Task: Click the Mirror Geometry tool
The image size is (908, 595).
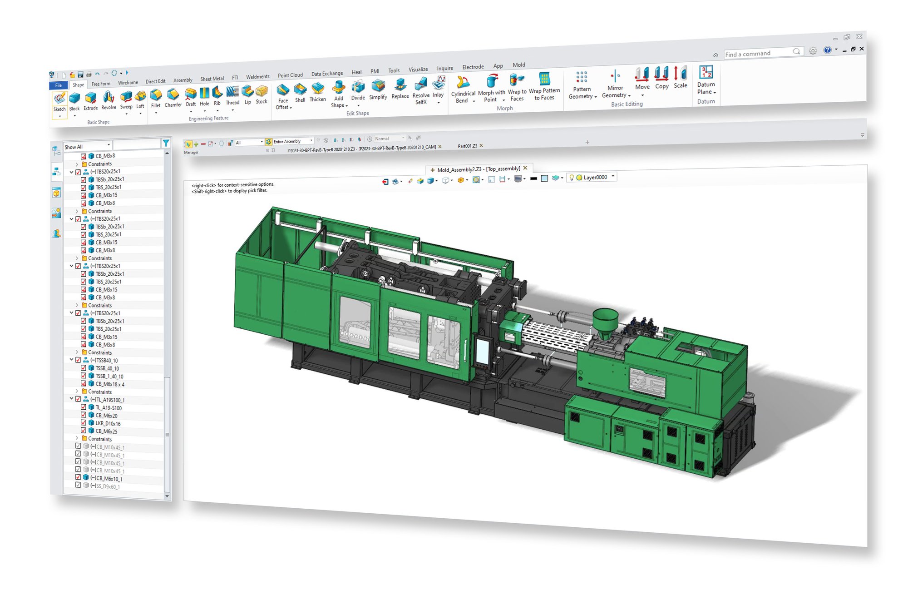Action: (x=616, y=84)
